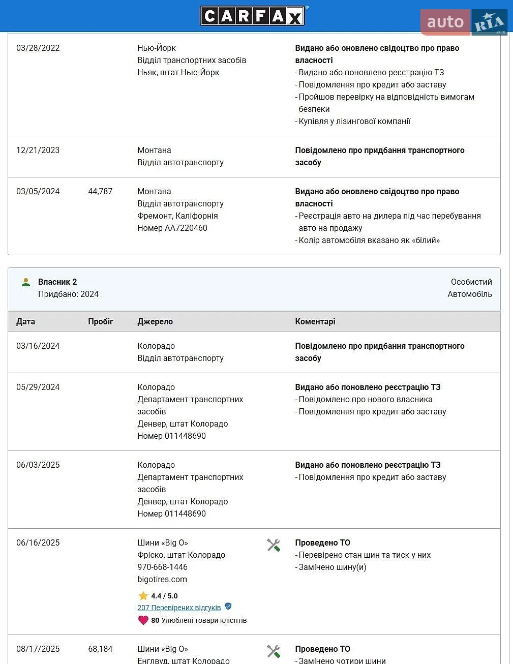
Task: Click the Дата column header
Action: click(25, 321)
